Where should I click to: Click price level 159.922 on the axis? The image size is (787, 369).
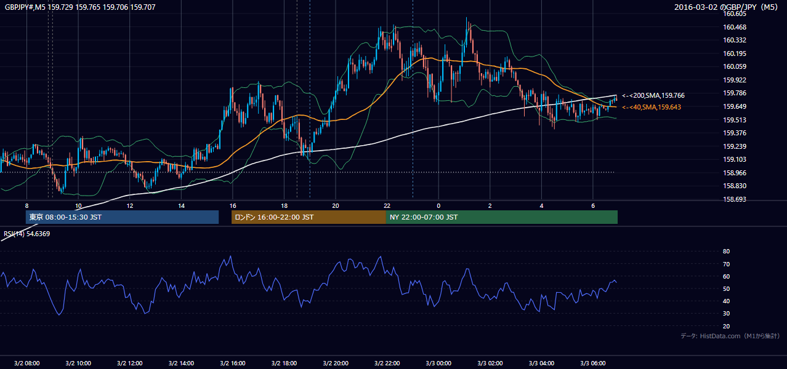point(735,80)
